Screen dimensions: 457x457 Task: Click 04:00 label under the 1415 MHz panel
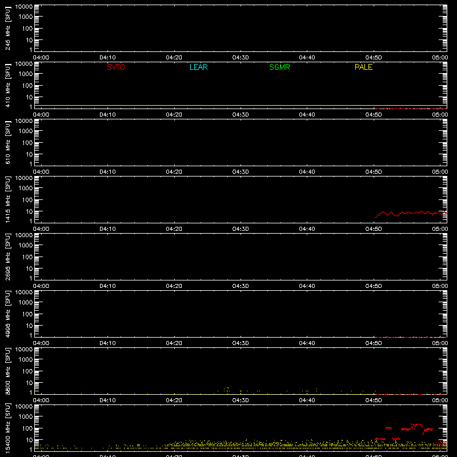click(x=41, y=229)
